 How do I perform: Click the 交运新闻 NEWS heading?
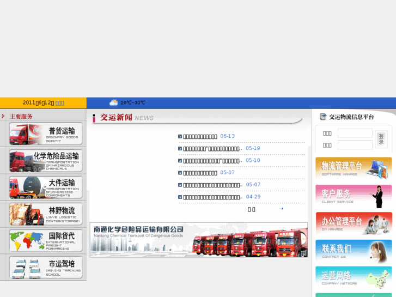(127, 117)
